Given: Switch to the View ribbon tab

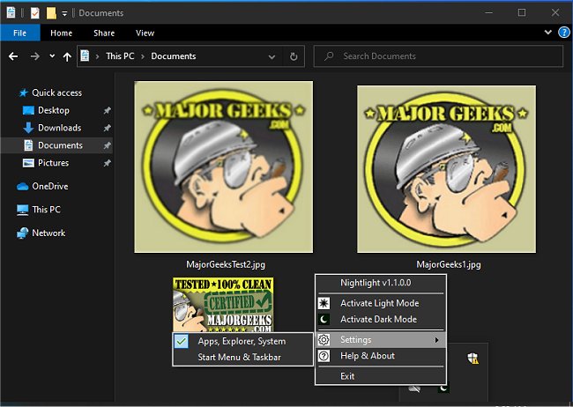Looking at the screenshot, I should coord(145,33).
